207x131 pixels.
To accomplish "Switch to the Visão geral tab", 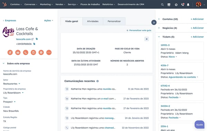I will [x=71, y=21].
